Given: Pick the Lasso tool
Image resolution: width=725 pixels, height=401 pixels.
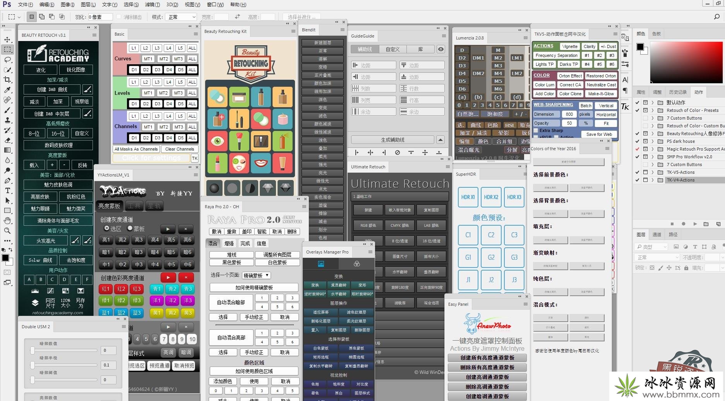Looking at the screenshot, I should coord(7,60).
